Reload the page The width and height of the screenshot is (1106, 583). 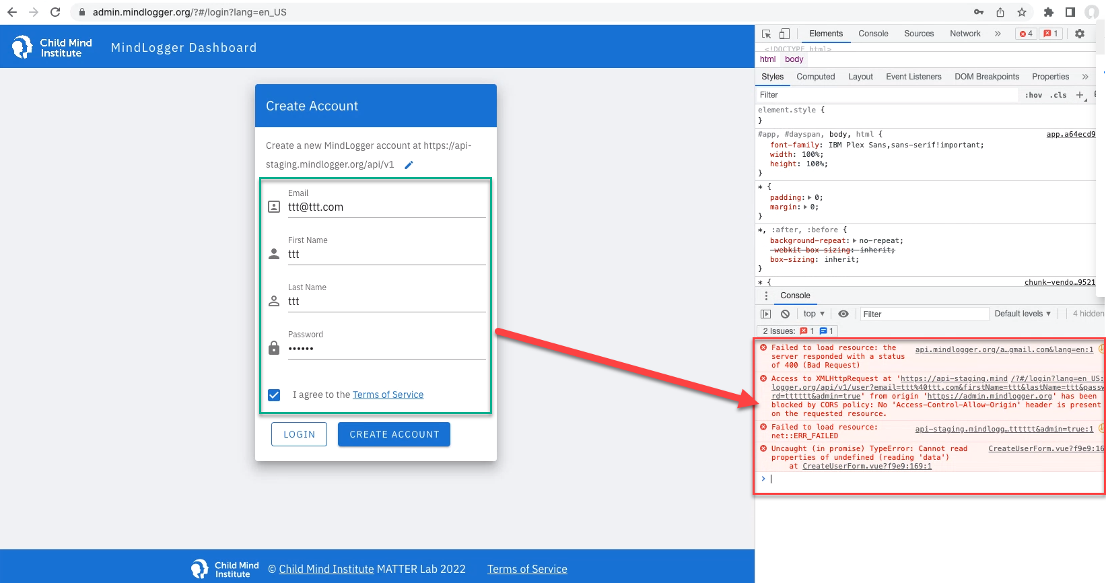55,12
